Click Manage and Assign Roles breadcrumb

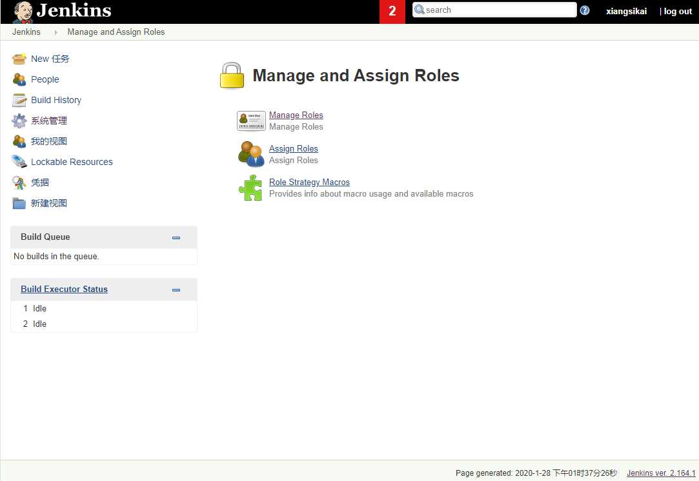tap(116, 32)
